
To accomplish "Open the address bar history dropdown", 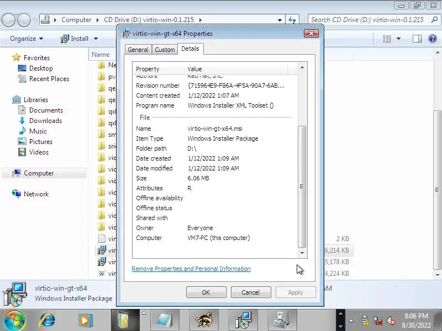I will coord(280,20).
